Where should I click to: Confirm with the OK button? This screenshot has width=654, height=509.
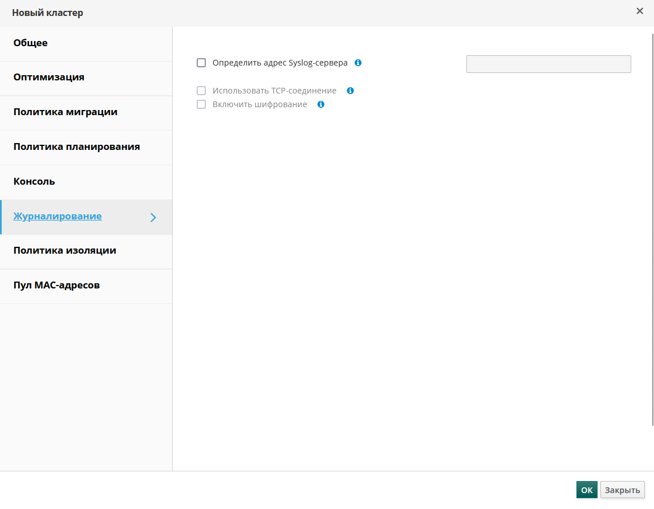click(x=586, y=490)
